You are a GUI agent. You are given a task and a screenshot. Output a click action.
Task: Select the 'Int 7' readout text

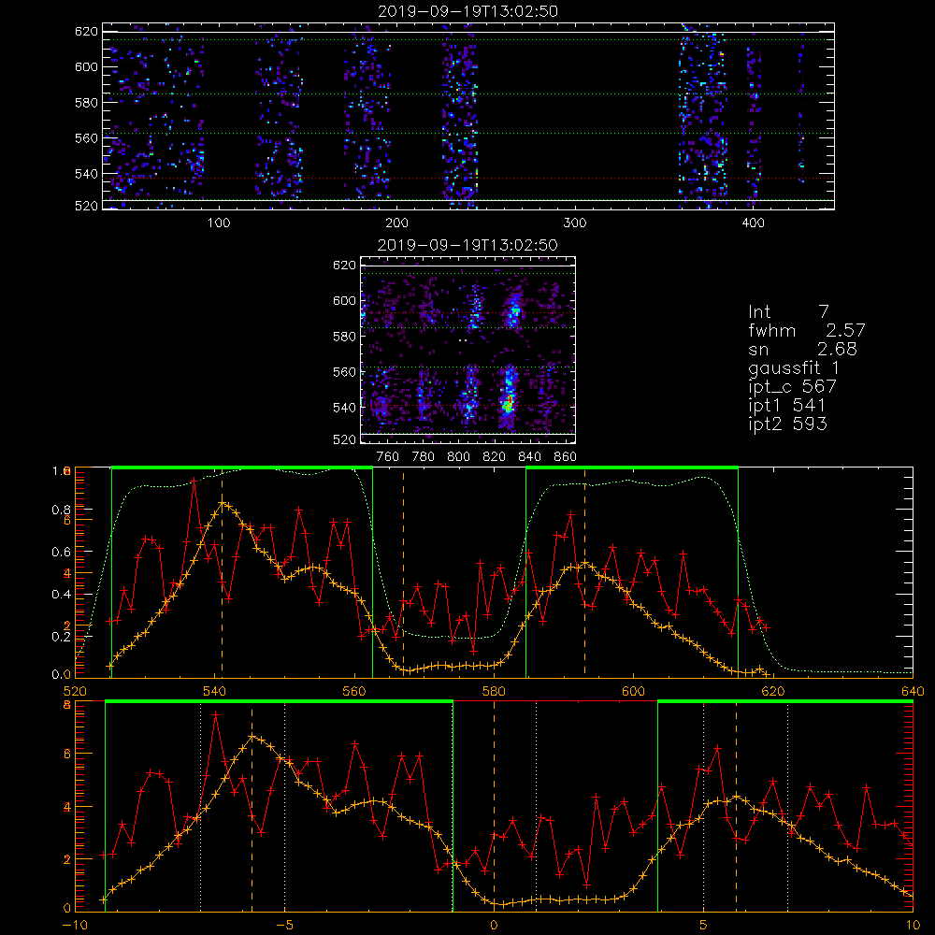(788, 311)
